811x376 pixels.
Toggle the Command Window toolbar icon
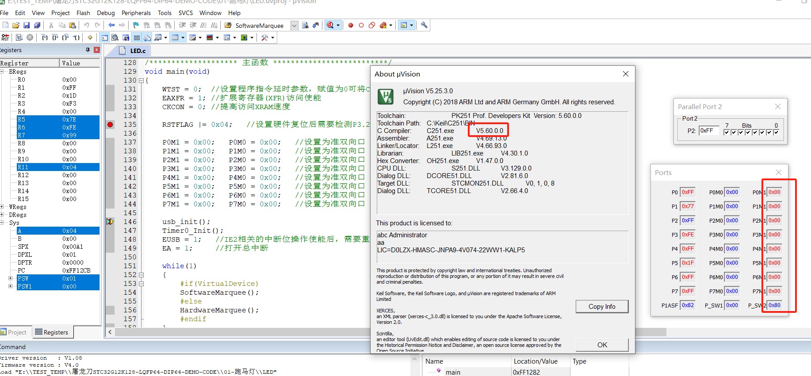[104, 38]
